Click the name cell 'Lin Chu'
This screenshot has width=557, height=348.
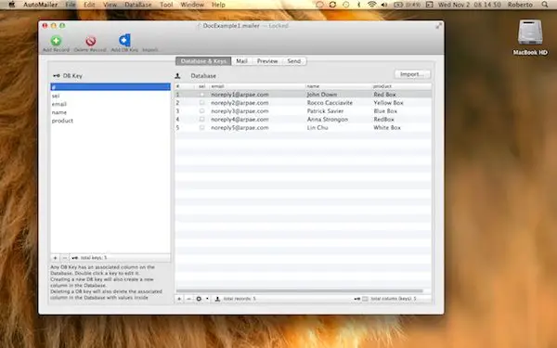[317, 127]
